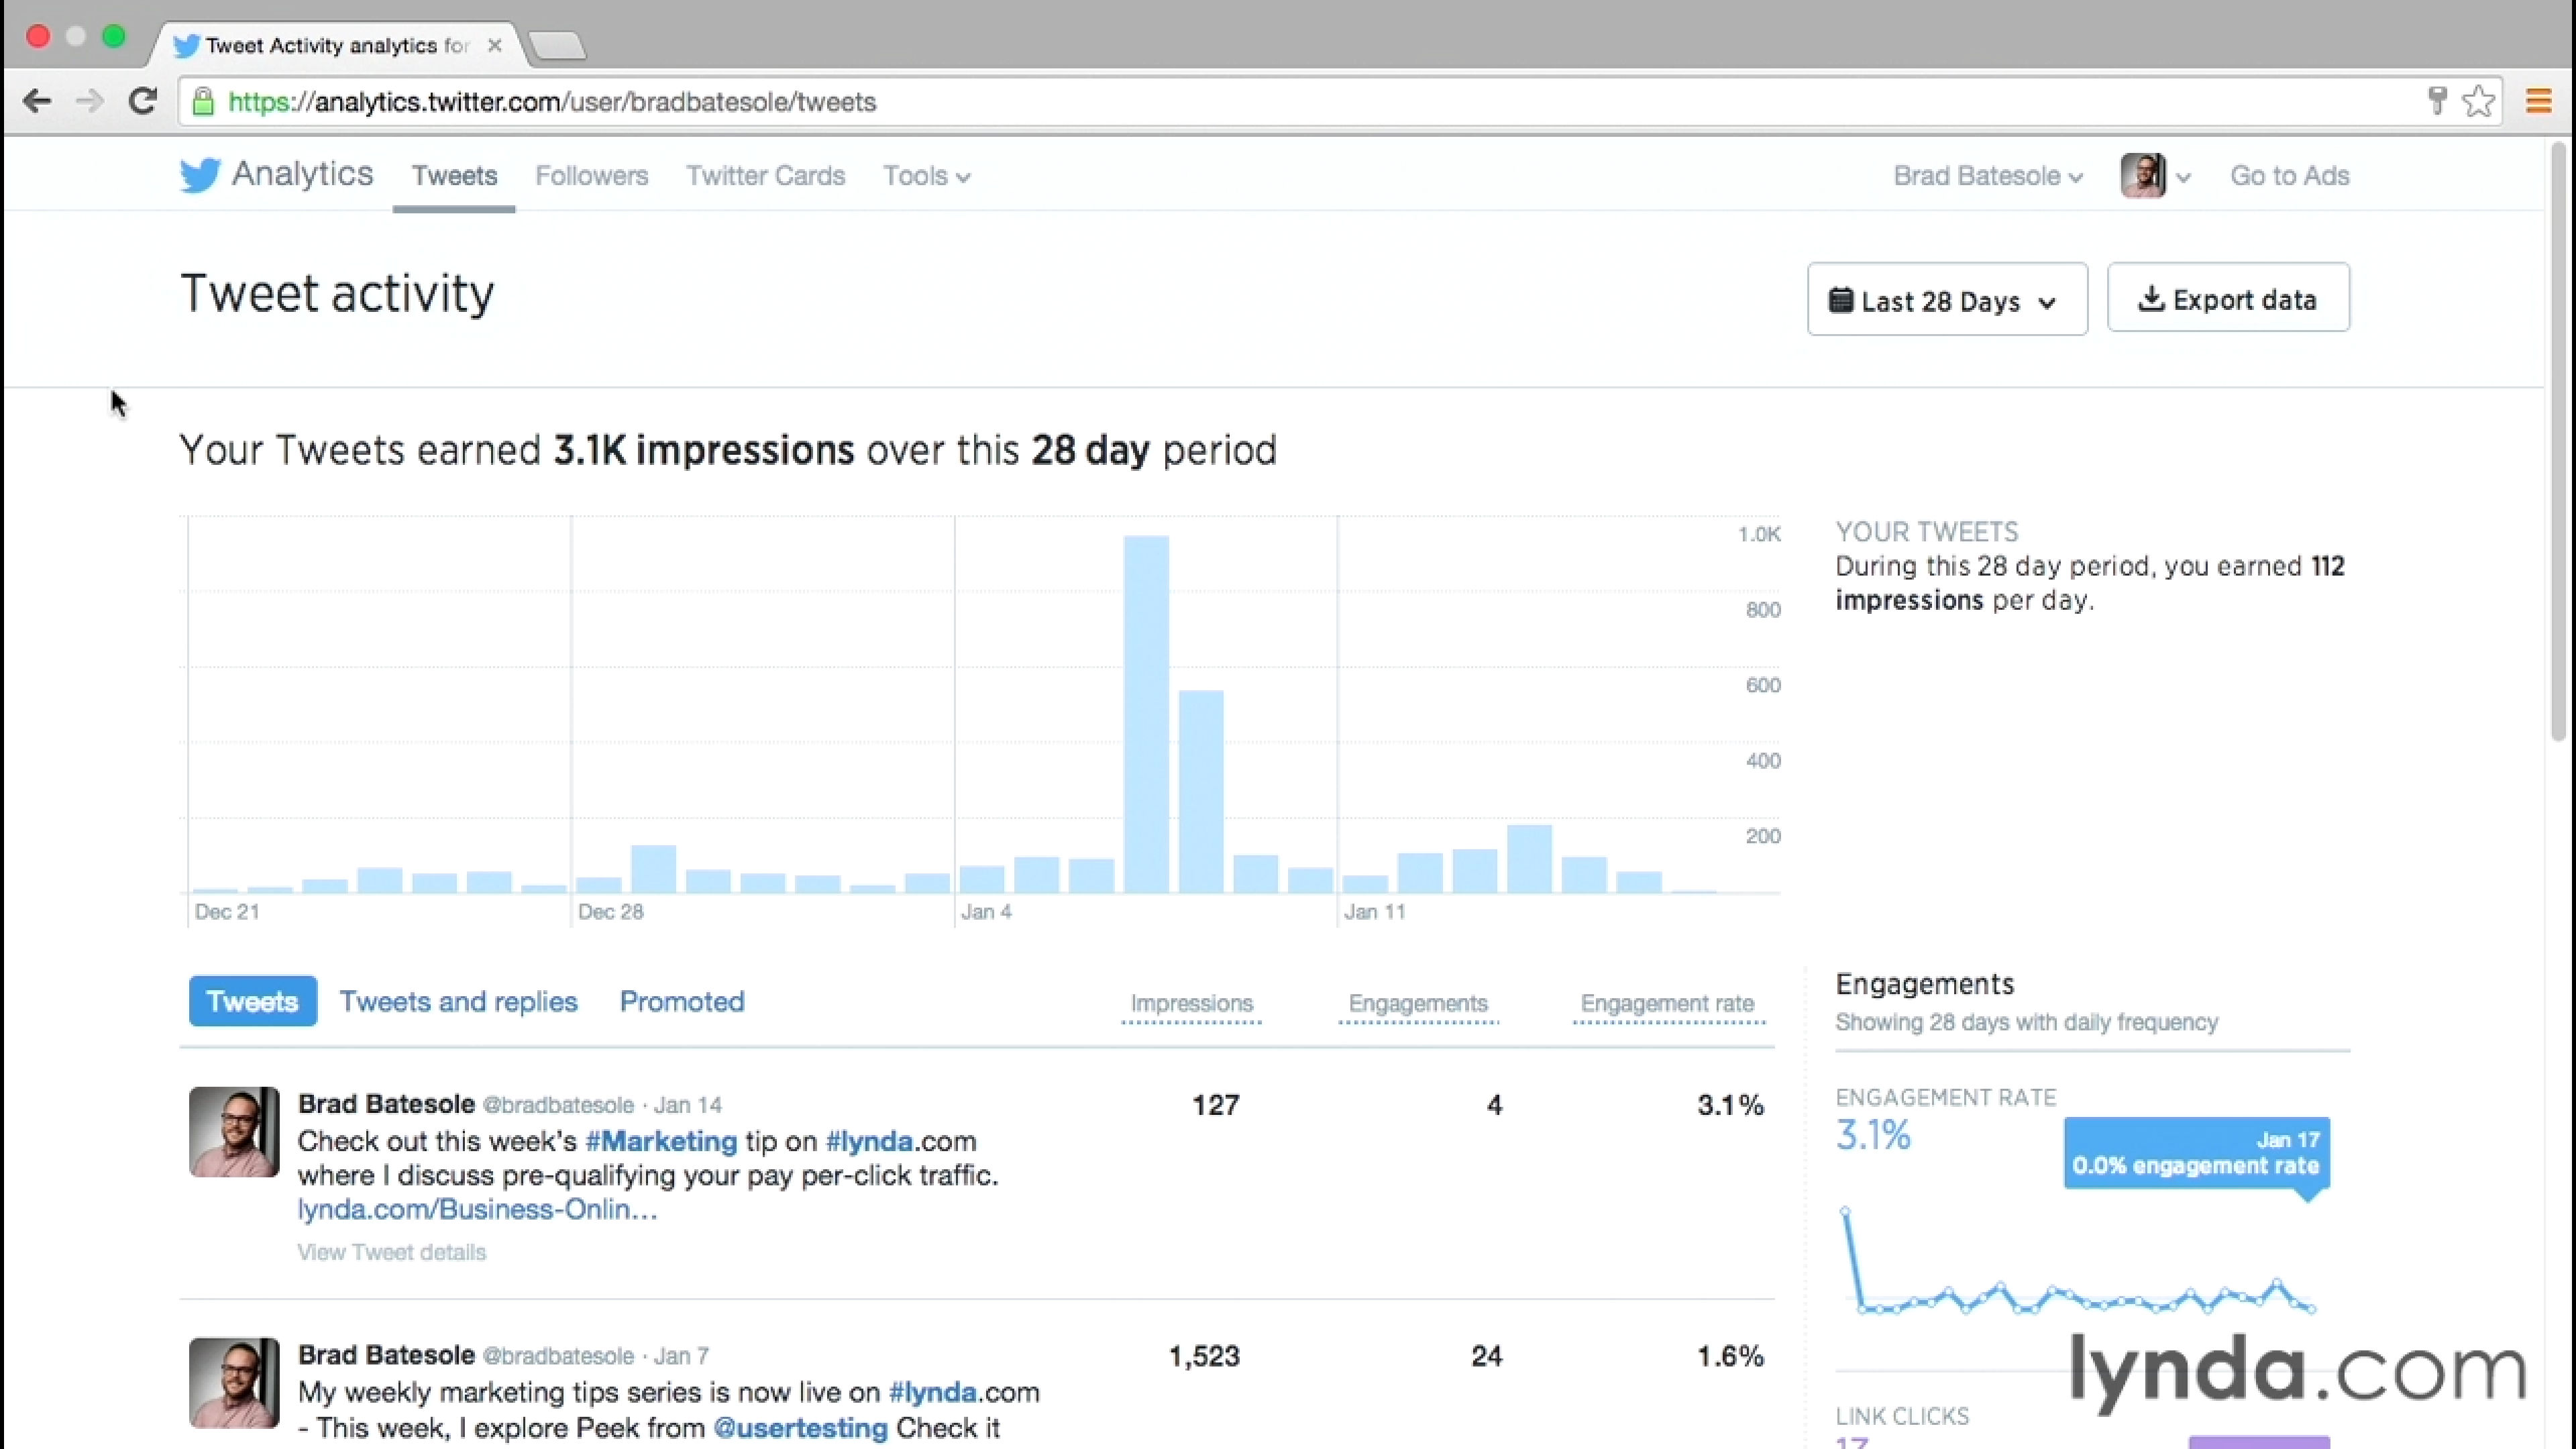Open View Tweet details link
Screen dimensions: 2576x1449
tap(391, 1252)
